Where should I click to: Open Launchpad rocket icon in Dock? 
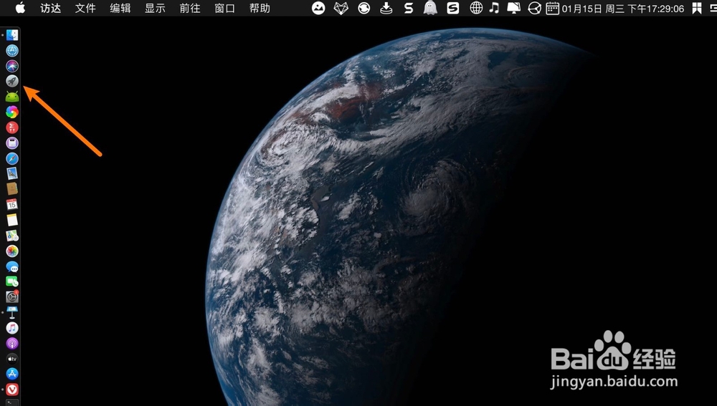(x=12, y=82)
